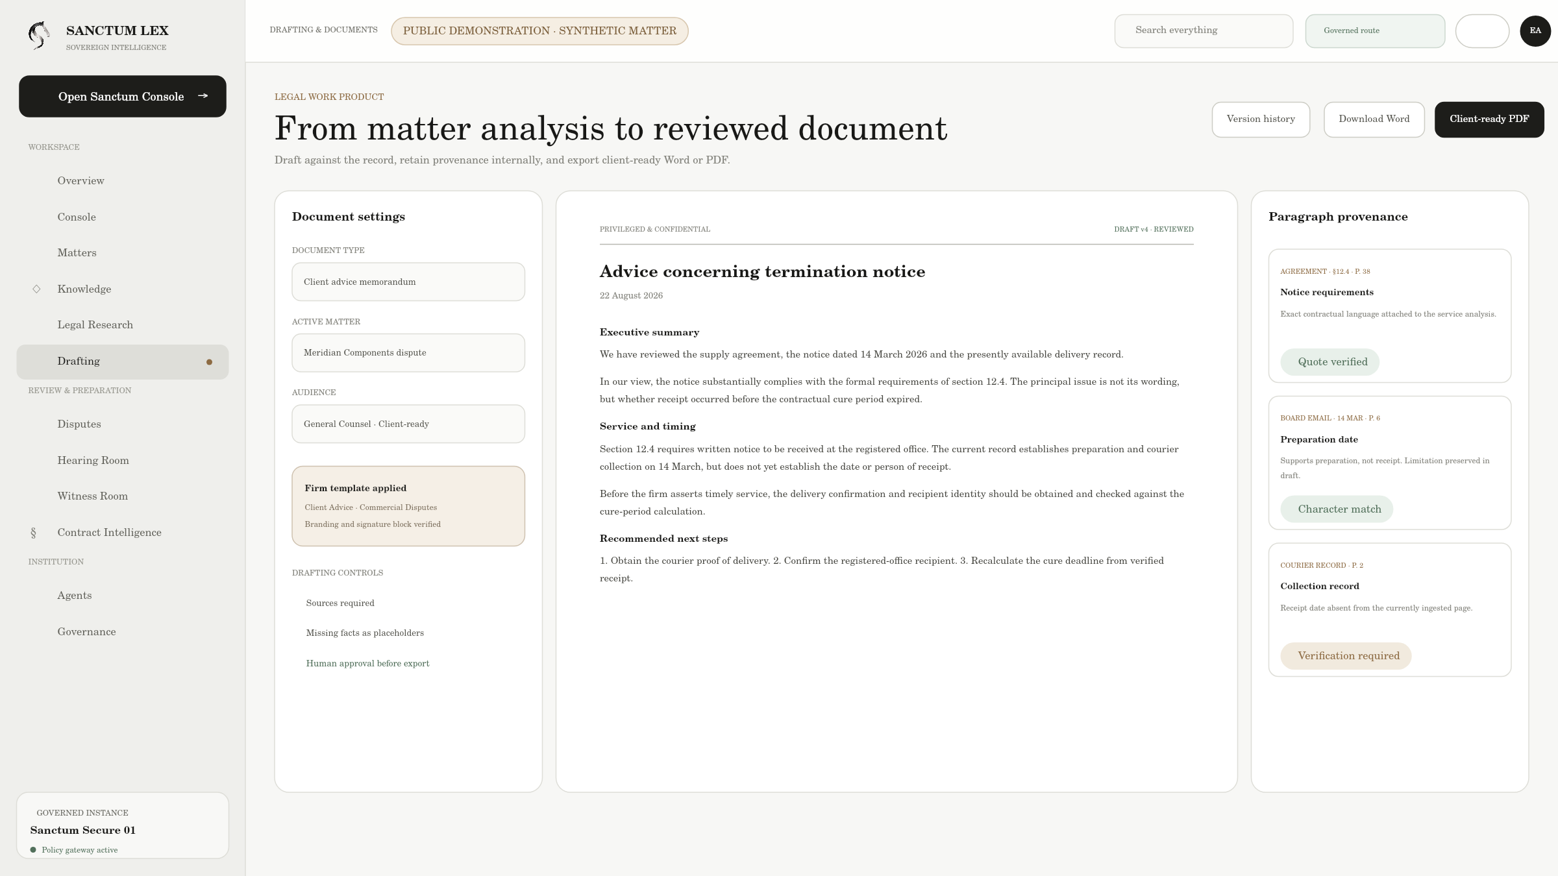
Task: Open the Notice requirements provenance card
Action: click(1390, 316)
